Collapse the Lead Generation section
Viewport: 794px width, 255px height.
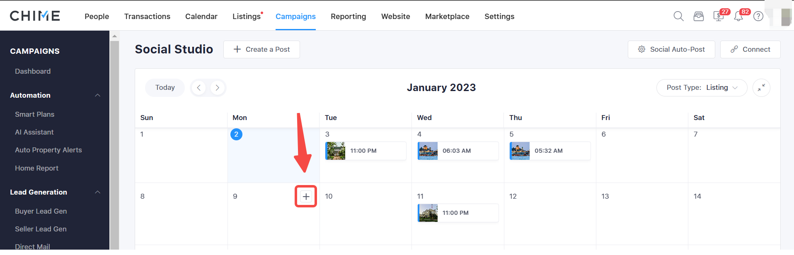[x=98, y=192]
